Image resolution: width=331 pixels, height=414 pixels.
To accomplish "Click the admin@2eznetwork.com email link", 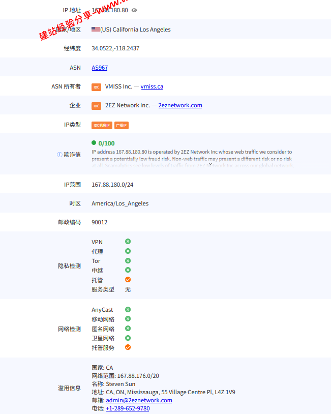I will (x=139, y=400).
